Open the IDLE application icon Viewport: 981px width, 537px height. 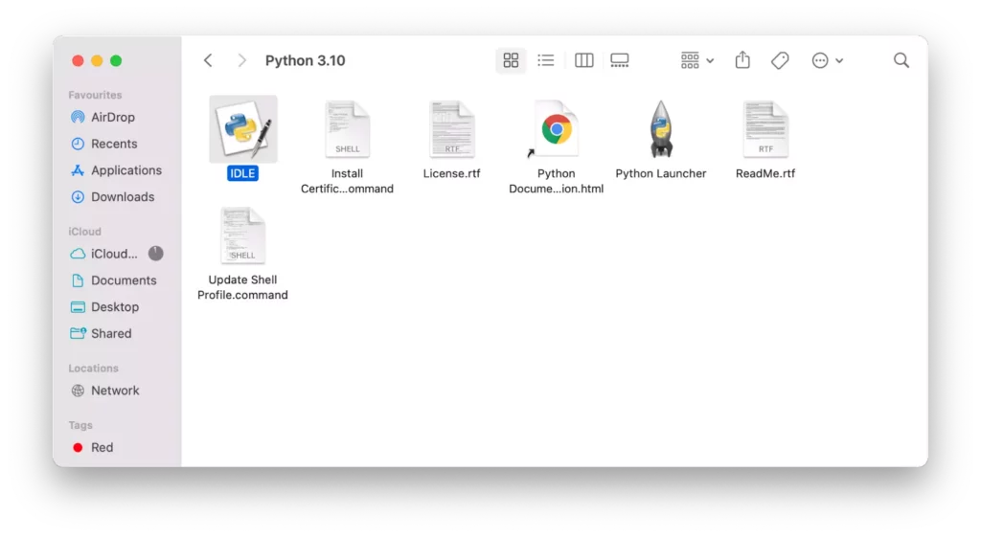pos(242,129)
